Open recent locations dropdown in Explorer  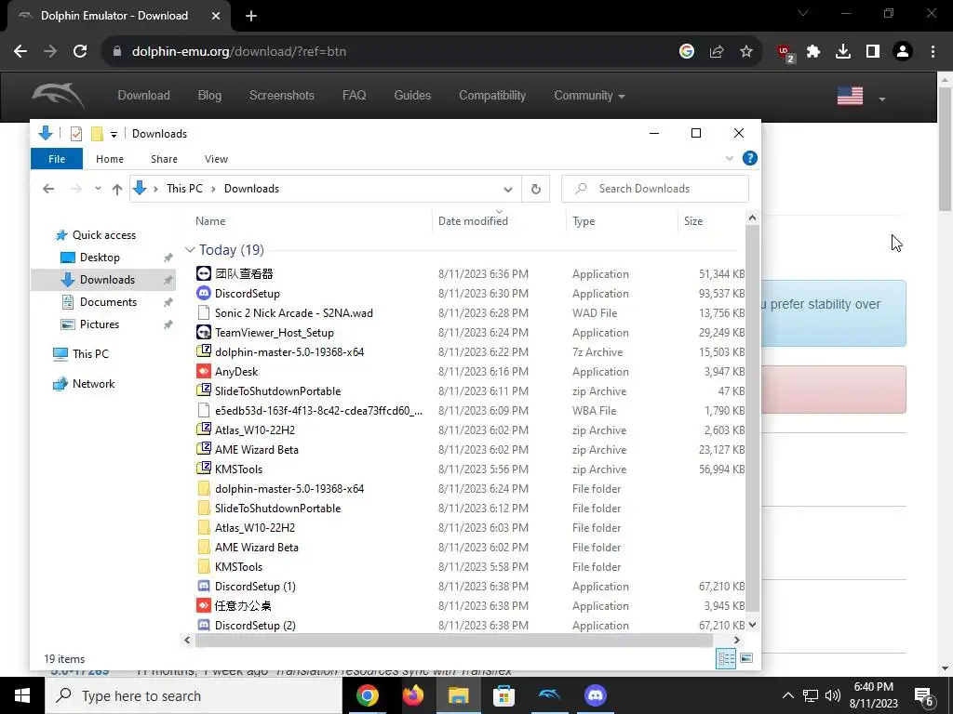coord(98,189)
